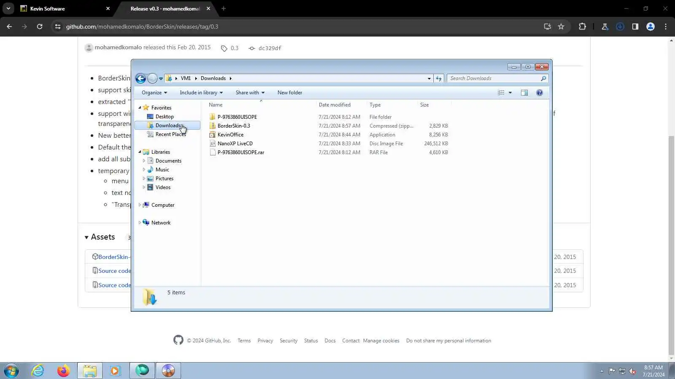Collapse the Favorites group
Viewport: 675px width, 379px height.
pos(140,108)
